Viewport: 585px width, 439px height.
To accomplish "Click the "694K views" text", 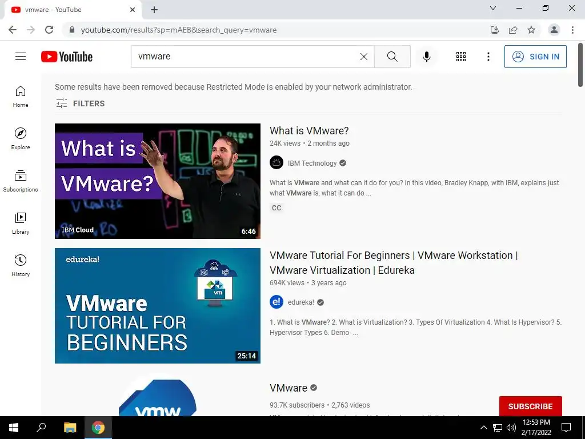I will coord(287,283).
